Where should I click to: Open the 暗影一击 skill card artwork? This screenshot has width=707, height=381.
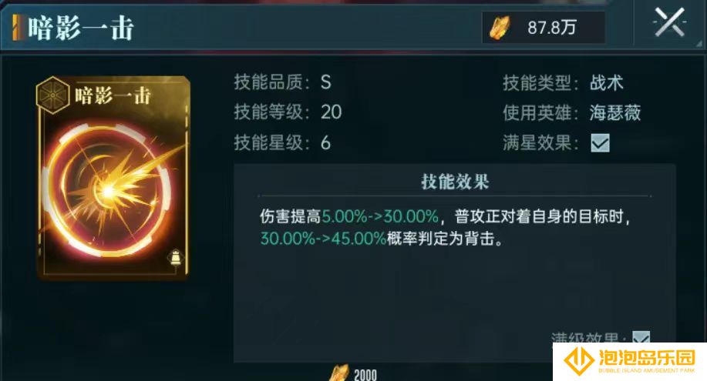tap(113, 178)
